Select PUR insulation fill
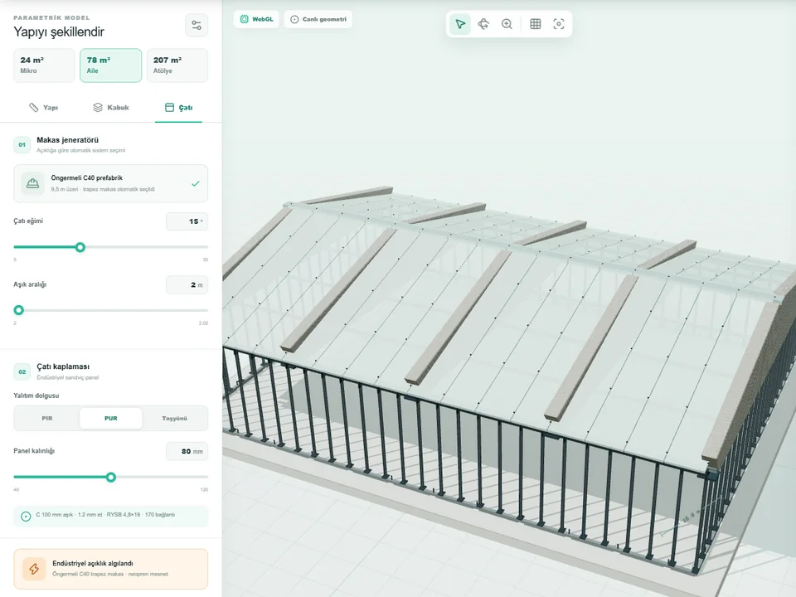 tap(110, 418)
